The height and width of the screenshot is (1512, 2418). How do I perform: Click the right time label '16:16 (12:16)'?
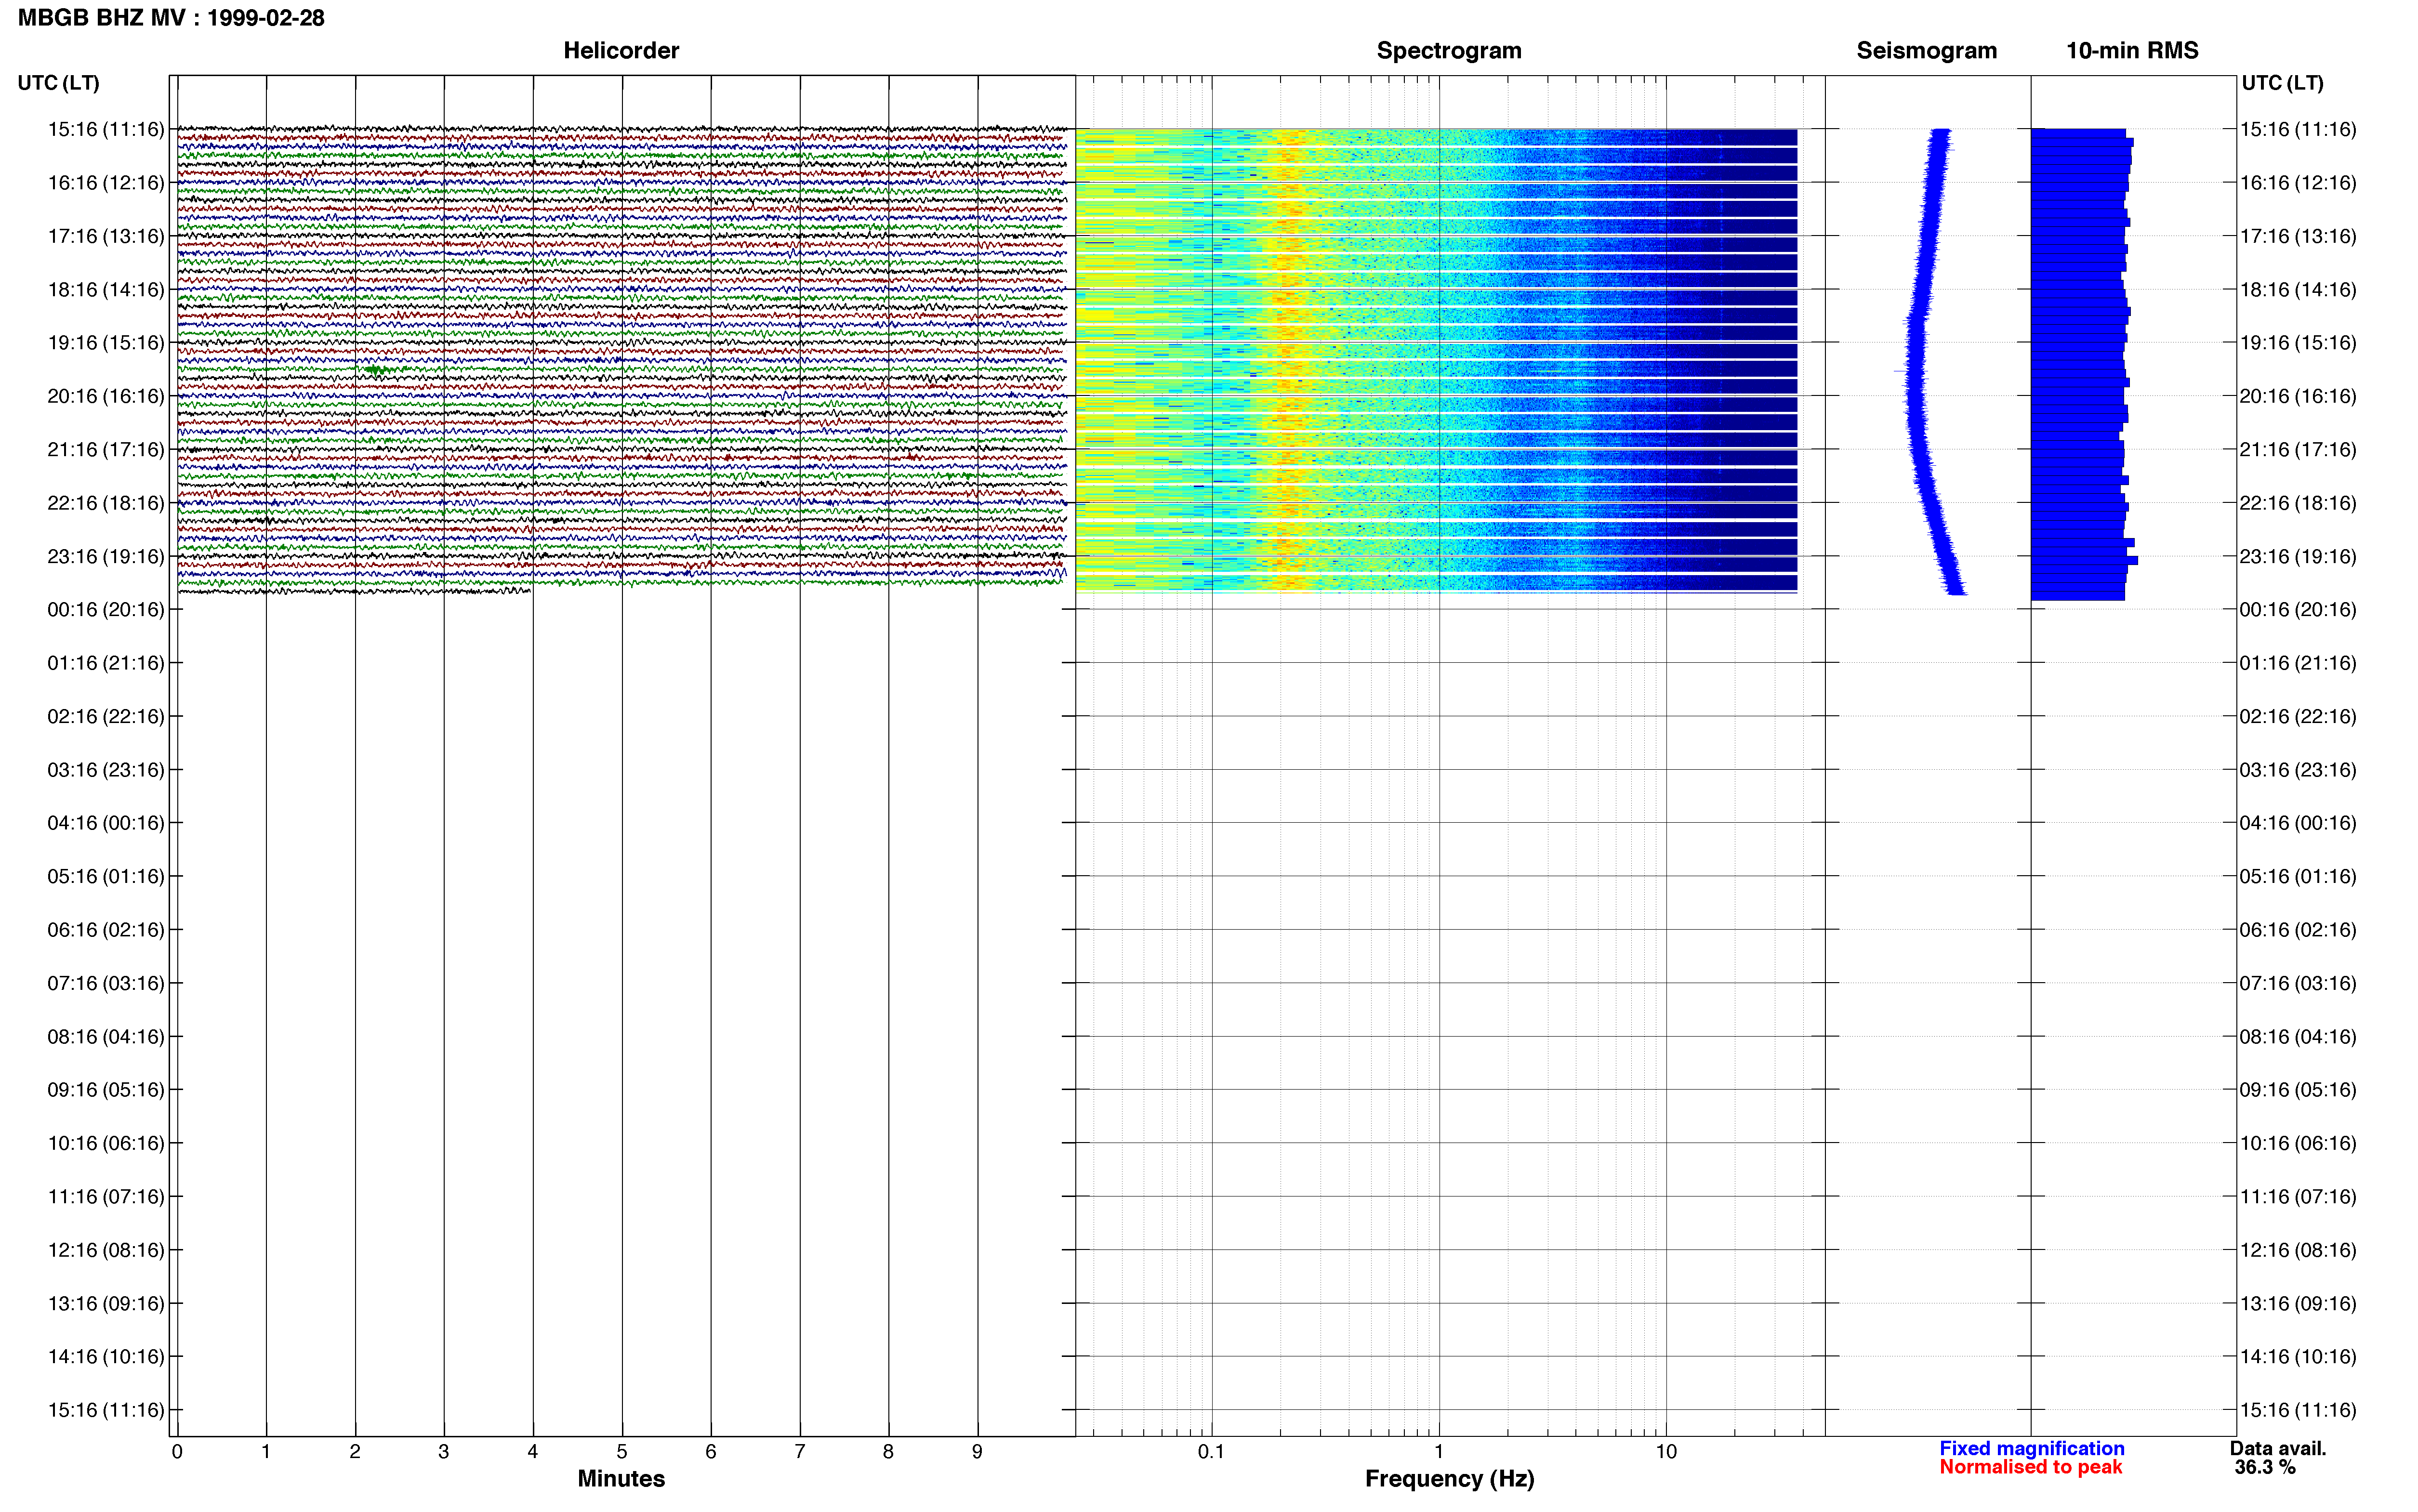pos(2298,183)
